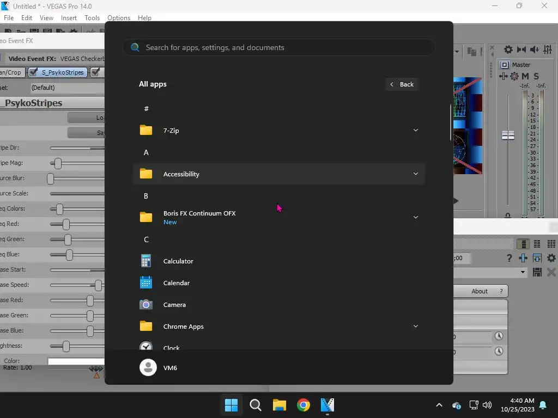Open File Explorer from taskbar

[x=280, y=405]
